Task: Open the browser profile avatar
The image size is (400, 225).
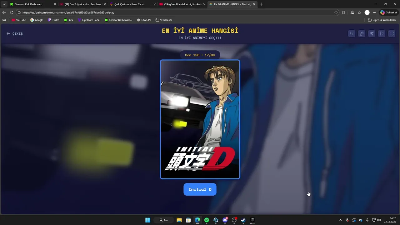Action: point(367,12)
